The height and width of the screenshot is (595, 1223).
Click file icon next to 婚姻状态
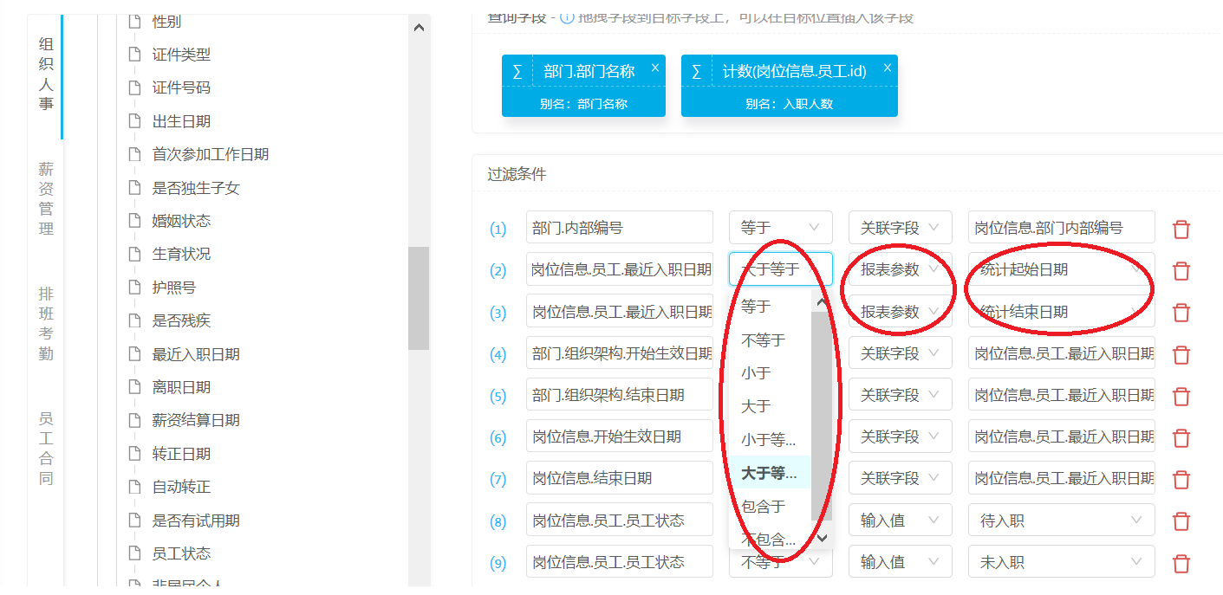coord(134,221)
